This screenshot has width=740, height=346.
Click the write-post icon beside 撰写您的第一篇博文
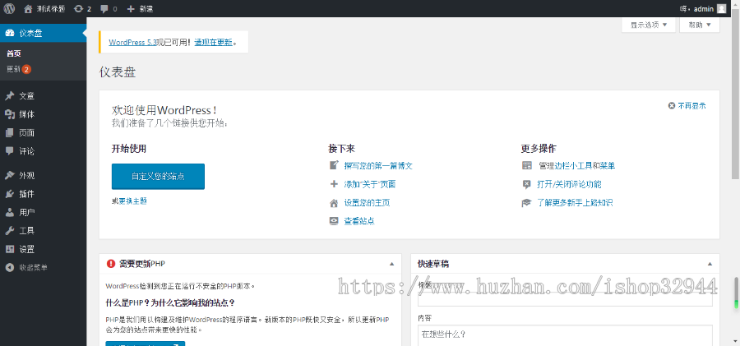pyautogui.click(x=334, y=166)
